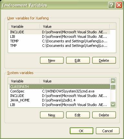The width and height of the screenshot is (124, 139).
Task: Select ComSpec system variable
Action: (60, 91)
